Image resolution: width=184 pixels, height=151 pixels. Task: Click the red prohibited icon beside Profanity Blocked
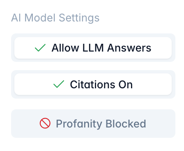[x=45, y=123]
